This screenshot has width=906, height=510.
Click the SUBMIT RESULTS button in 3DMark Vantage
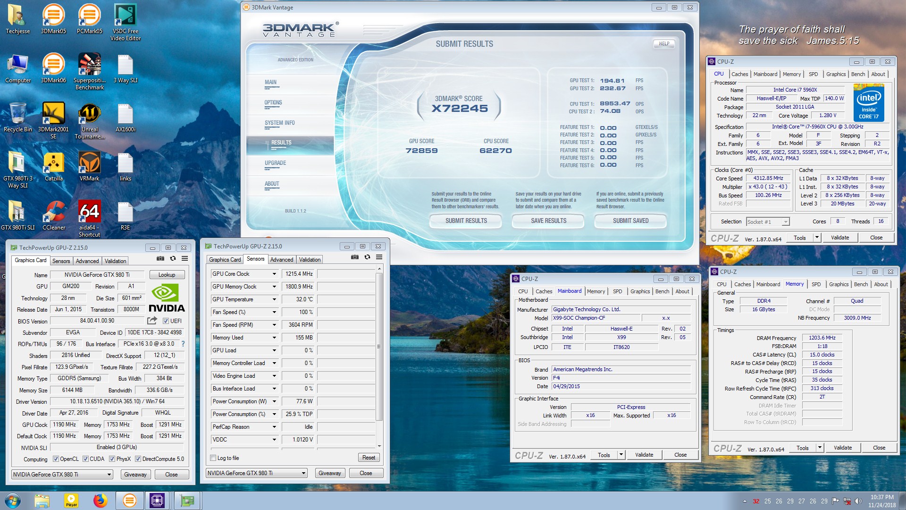click(466, 221)
